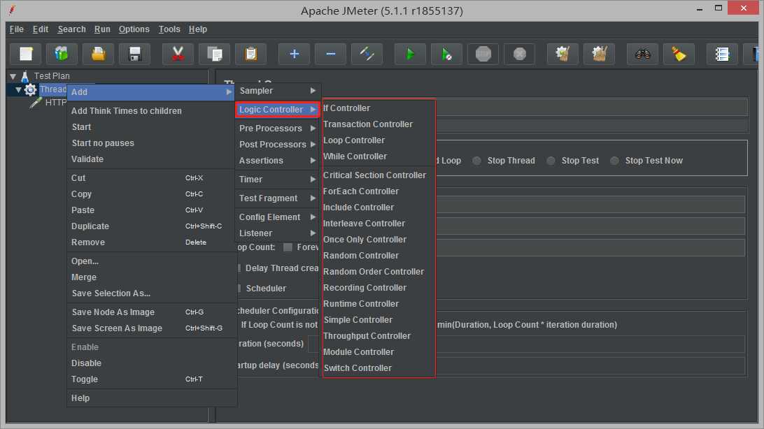Select the Stop Test Now radio button
This screenshot has width=764, height=429.
click(614, 161)
